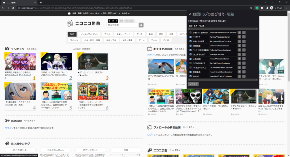This screenshot has height=157, width=290.
Task: Move 新着動画 row down
Action: coord(244,72)
